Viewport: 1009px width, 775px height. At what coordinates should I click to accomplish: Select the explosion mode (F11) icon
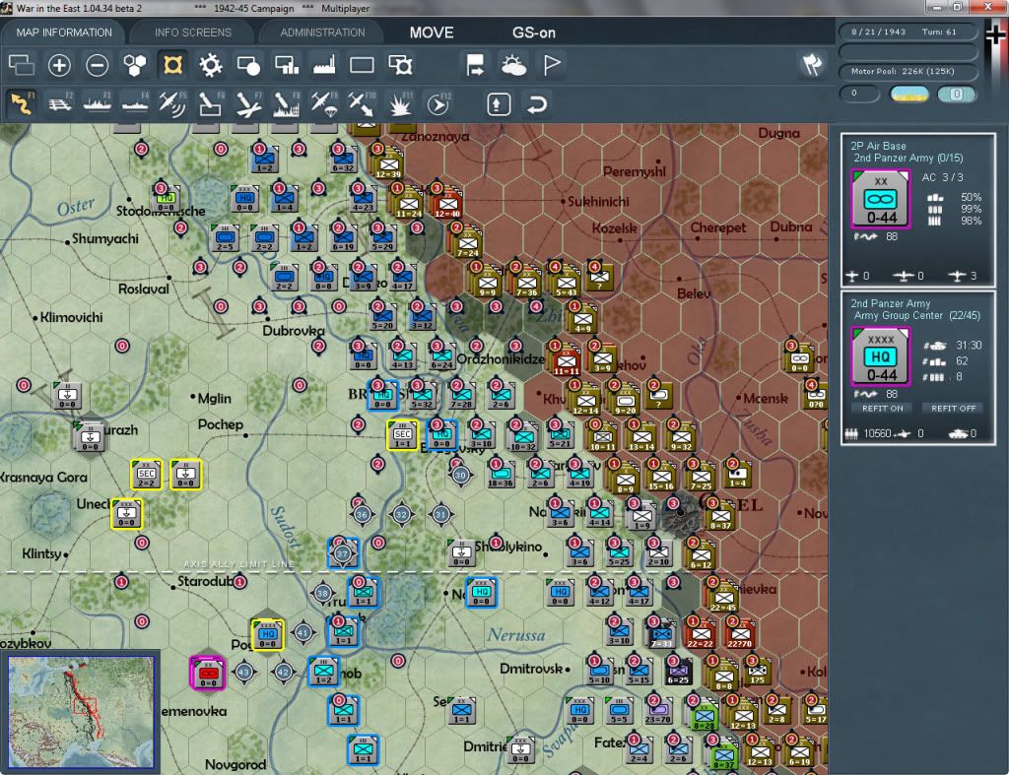(x=400, y=104)
